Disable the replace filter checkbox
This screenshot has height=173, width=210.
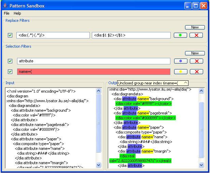(10, 35)
